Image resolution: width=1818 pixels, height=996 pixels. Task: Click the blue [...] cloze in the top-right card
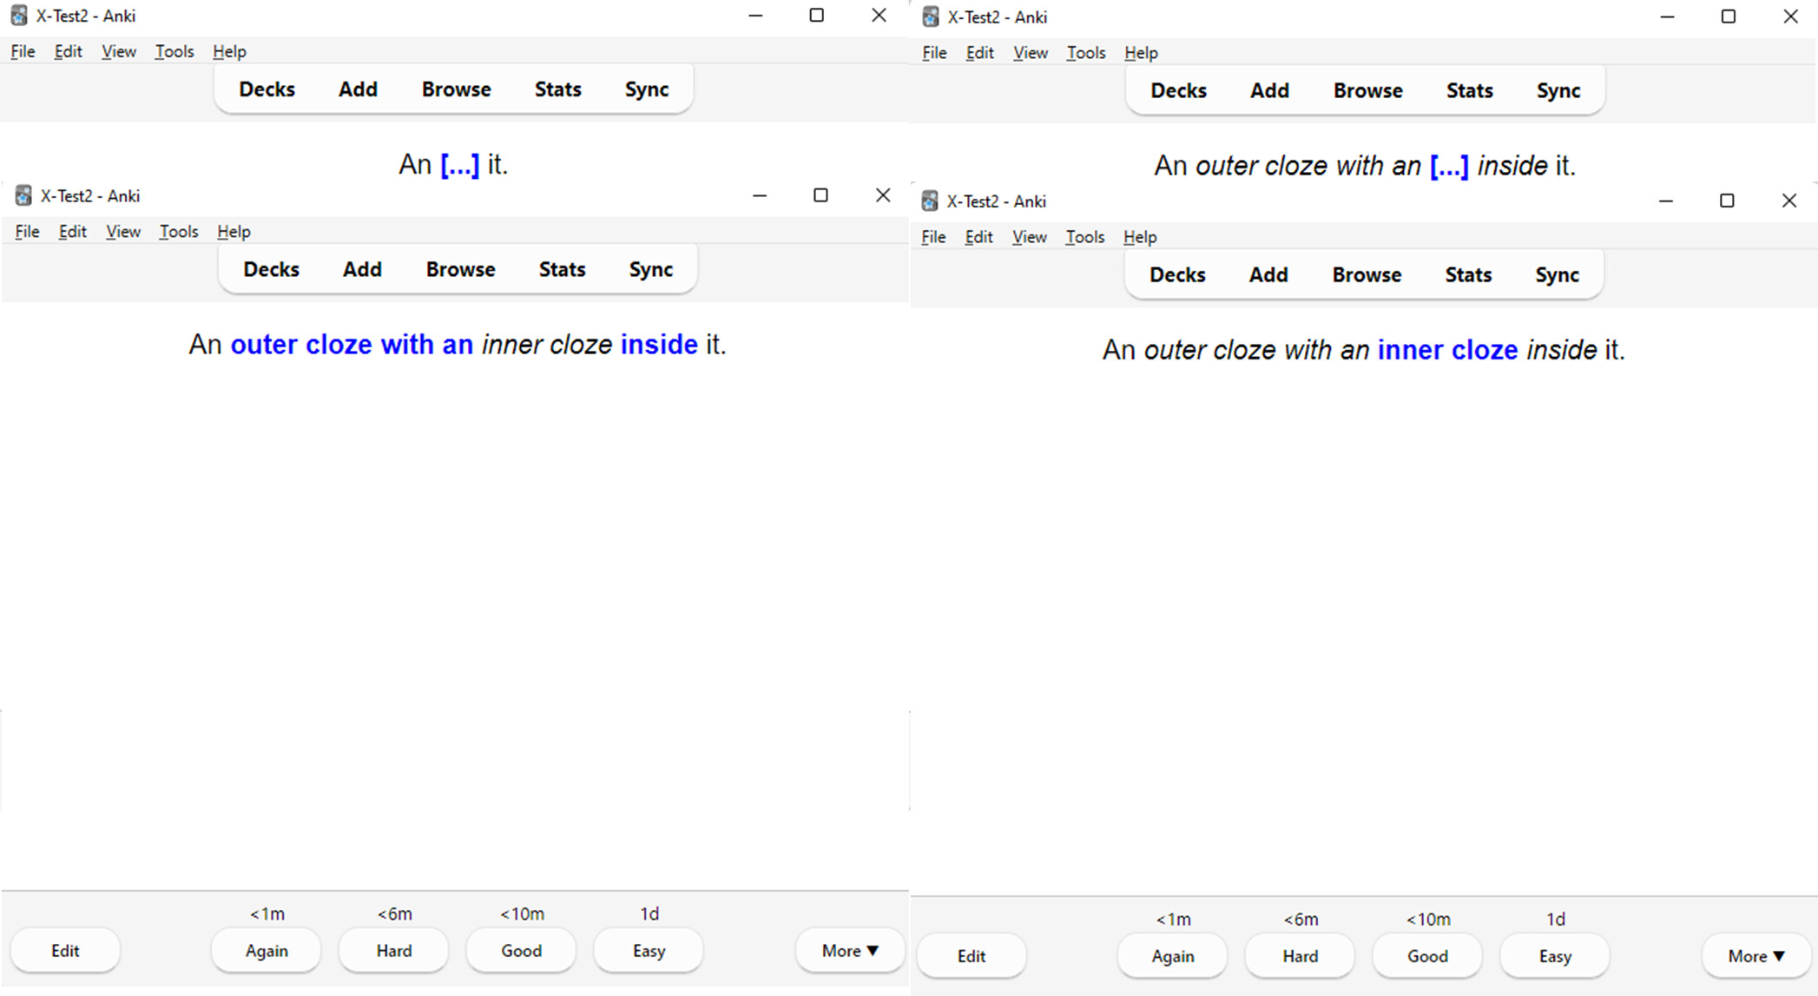click(x=1448, y=166)
